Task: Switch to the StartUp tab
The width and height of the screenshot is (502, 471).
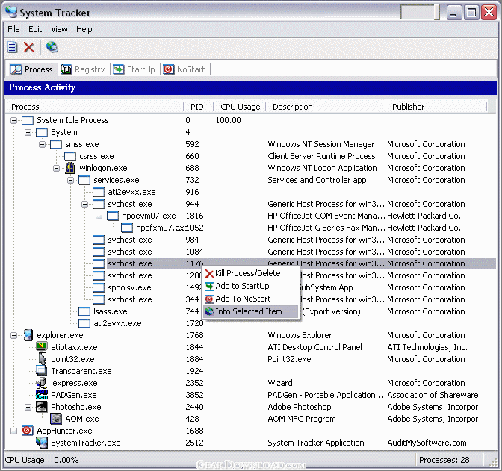Action: 134,69
